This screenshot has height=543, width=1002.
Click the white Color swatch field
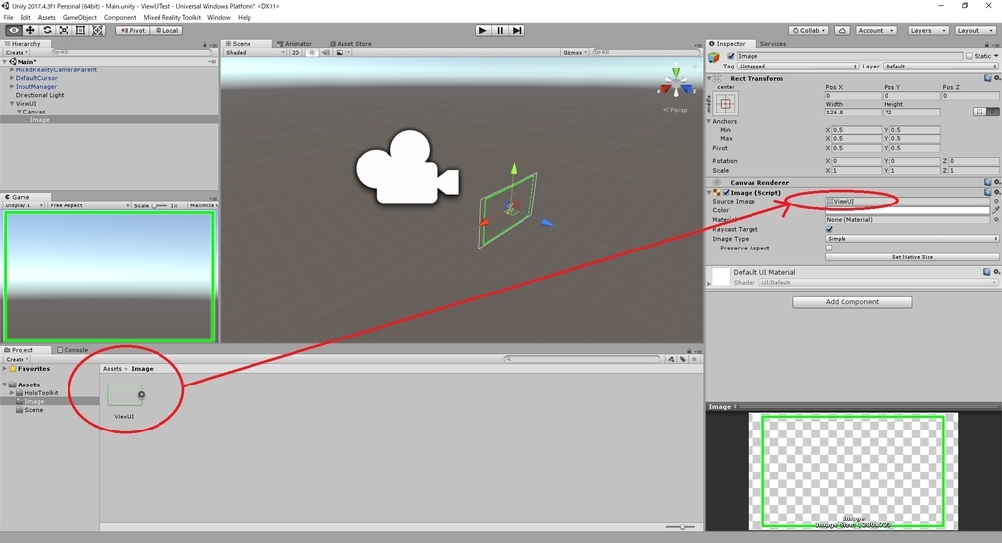[907, 210]
